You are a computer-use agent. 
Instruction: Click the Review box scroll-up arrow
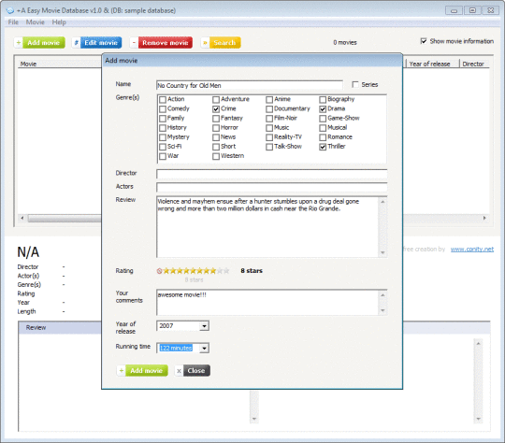click(382, 202)
